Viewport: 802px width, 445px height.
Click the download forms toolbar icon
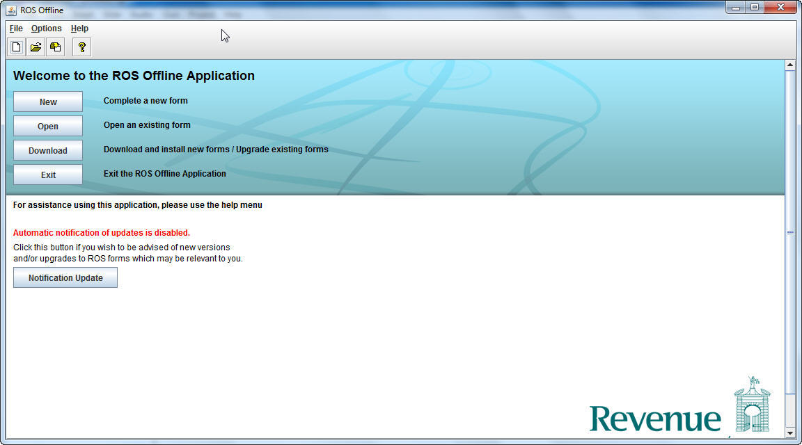click(x=55, y=47)
